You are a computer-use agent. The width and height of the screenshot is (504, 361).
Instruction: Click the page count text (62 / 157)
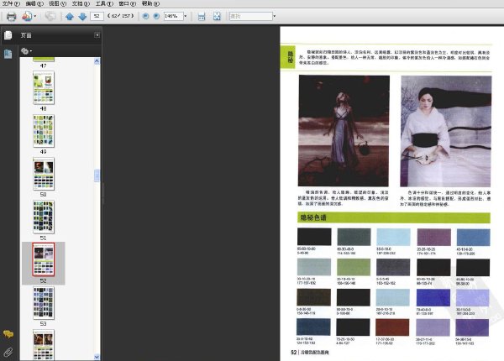[120, 16]
